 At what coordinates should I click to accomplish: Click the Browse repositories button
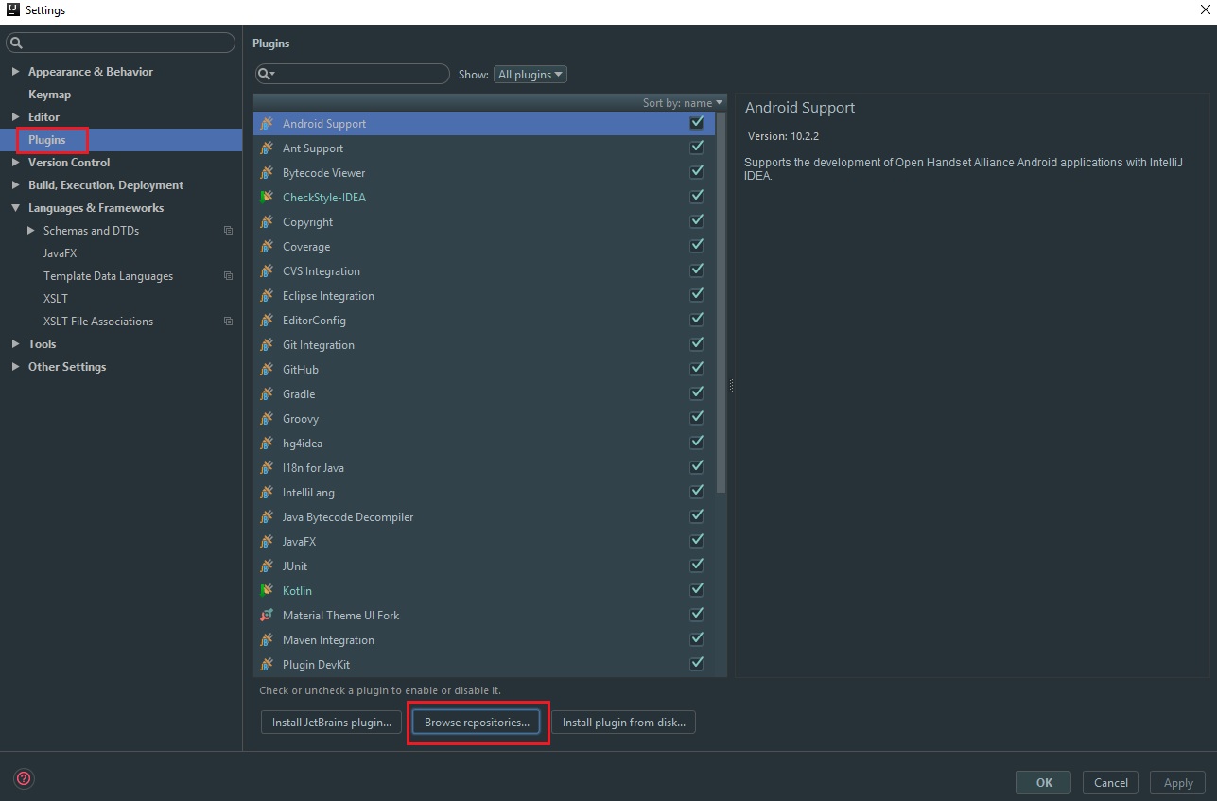[477, 723]
